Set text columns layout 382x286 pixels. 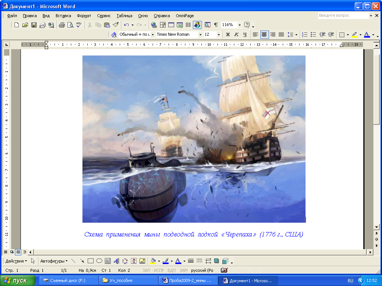[x=188, y=25]
